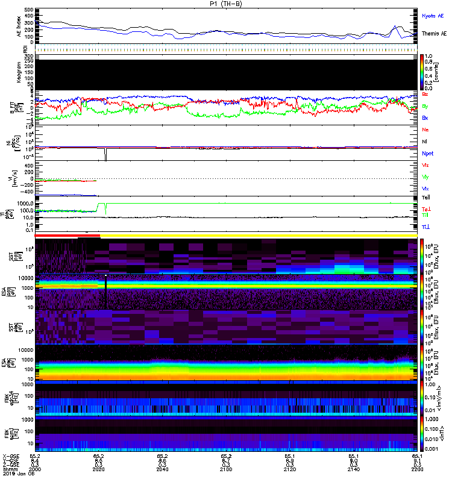Image resolution: width=452 pixels, height=482 pixels.
Task: Click the blue Bx legend label
Action: (425, 118)
